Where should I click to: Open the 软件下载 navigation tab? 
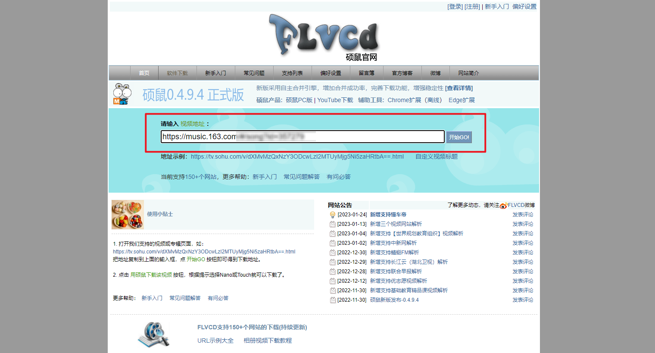178,73
